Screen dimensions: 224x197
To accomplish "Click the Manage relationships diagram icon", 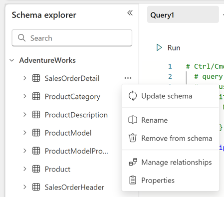I will coord(133,162).
